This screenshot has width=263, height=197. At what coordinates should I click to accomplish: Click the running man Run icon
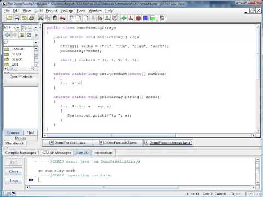(131, 18)
